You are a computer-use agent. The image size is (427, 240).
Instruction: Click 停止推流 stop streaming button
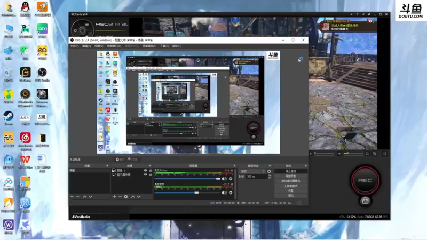tap(291, 171)
